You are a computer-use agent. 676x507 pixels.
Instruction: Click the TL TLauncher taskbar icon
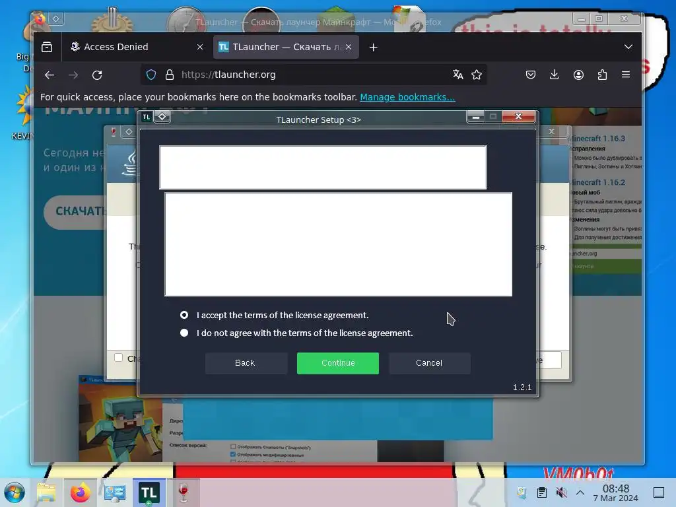click(x=149, y=492)
